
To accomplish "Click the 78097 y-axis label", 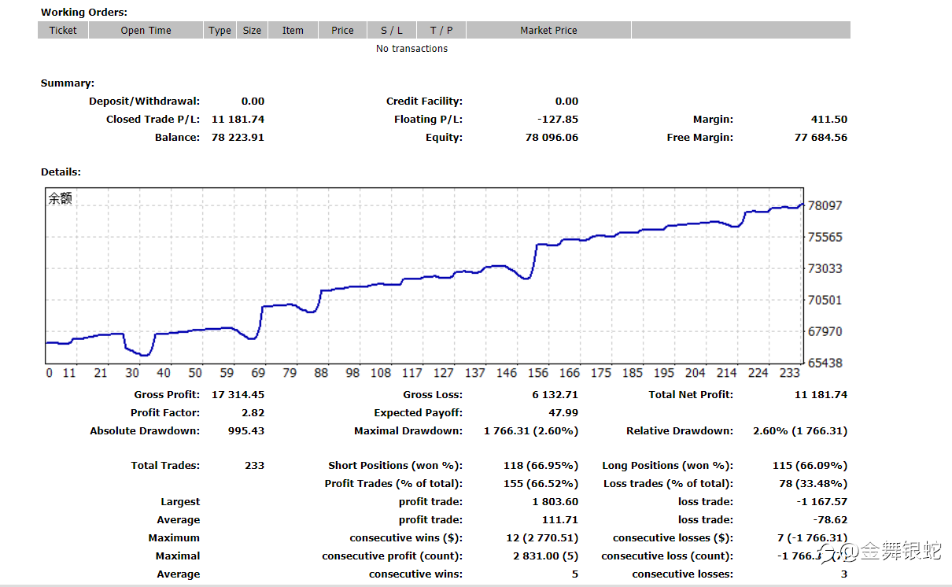I will 825,205.
